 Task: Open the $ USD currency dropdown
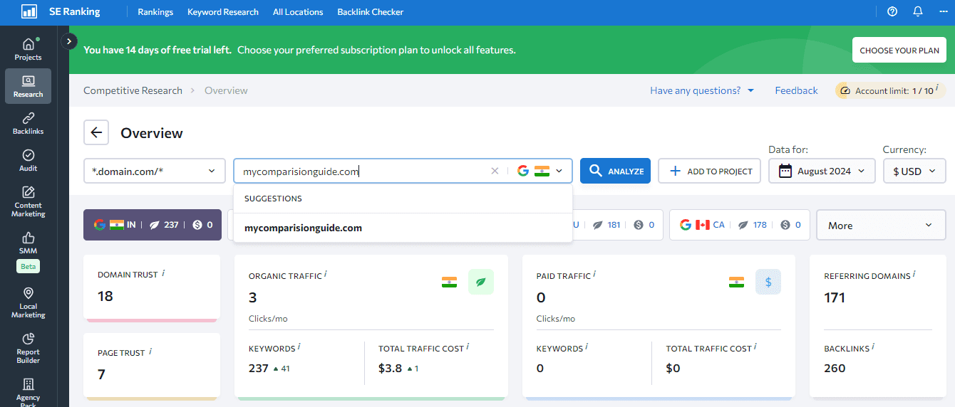click(914, 171)
